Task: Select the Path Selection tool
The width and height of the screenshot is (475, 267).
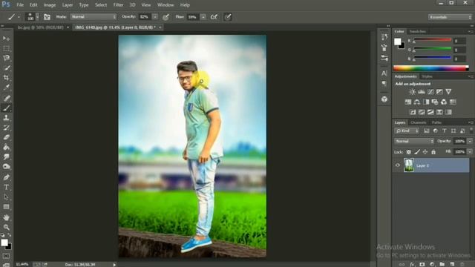Action: [6, 197]
